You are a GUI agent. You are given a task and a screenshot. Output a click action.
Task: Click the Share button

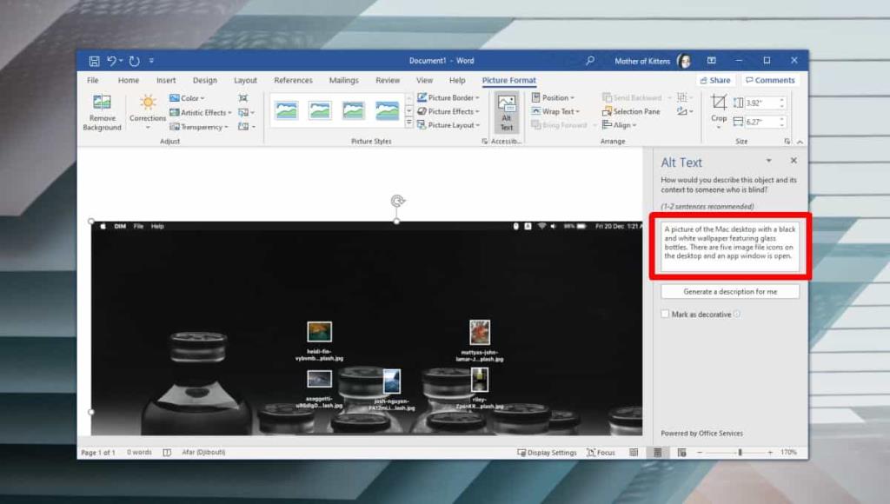click(714, 79)
